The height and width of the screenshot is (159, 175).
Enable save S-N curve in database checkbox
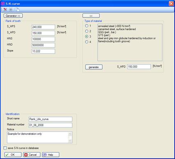click(x=5, y=148)
